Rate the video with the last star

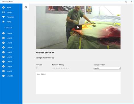pyautogui.click(x=68, y=68)
